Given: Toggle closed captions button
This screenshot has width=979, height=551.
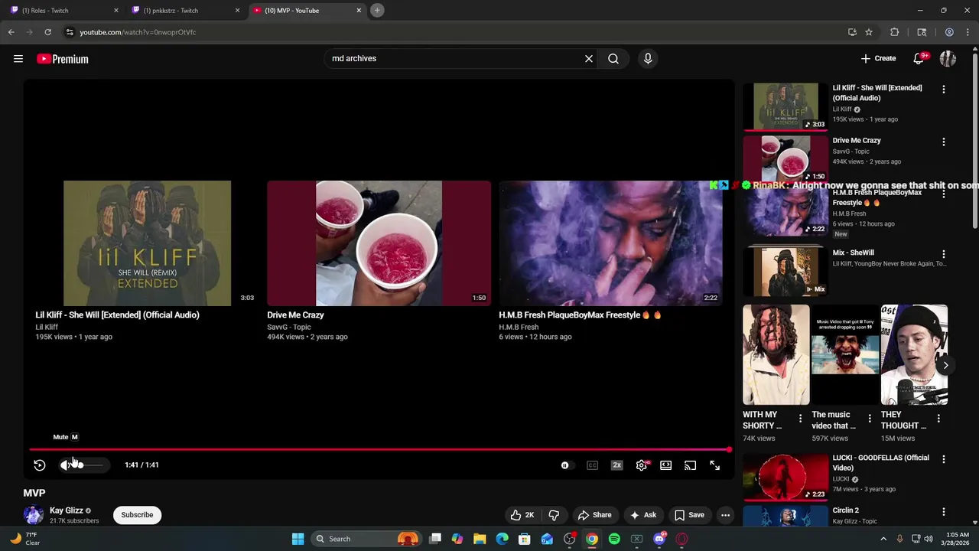Looking at the screenshot, I should point(592,465).
